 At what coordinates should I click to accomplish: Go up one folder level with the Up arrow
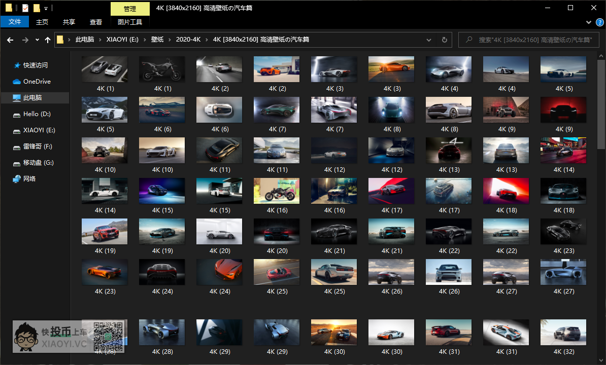[x=48, y=40]
